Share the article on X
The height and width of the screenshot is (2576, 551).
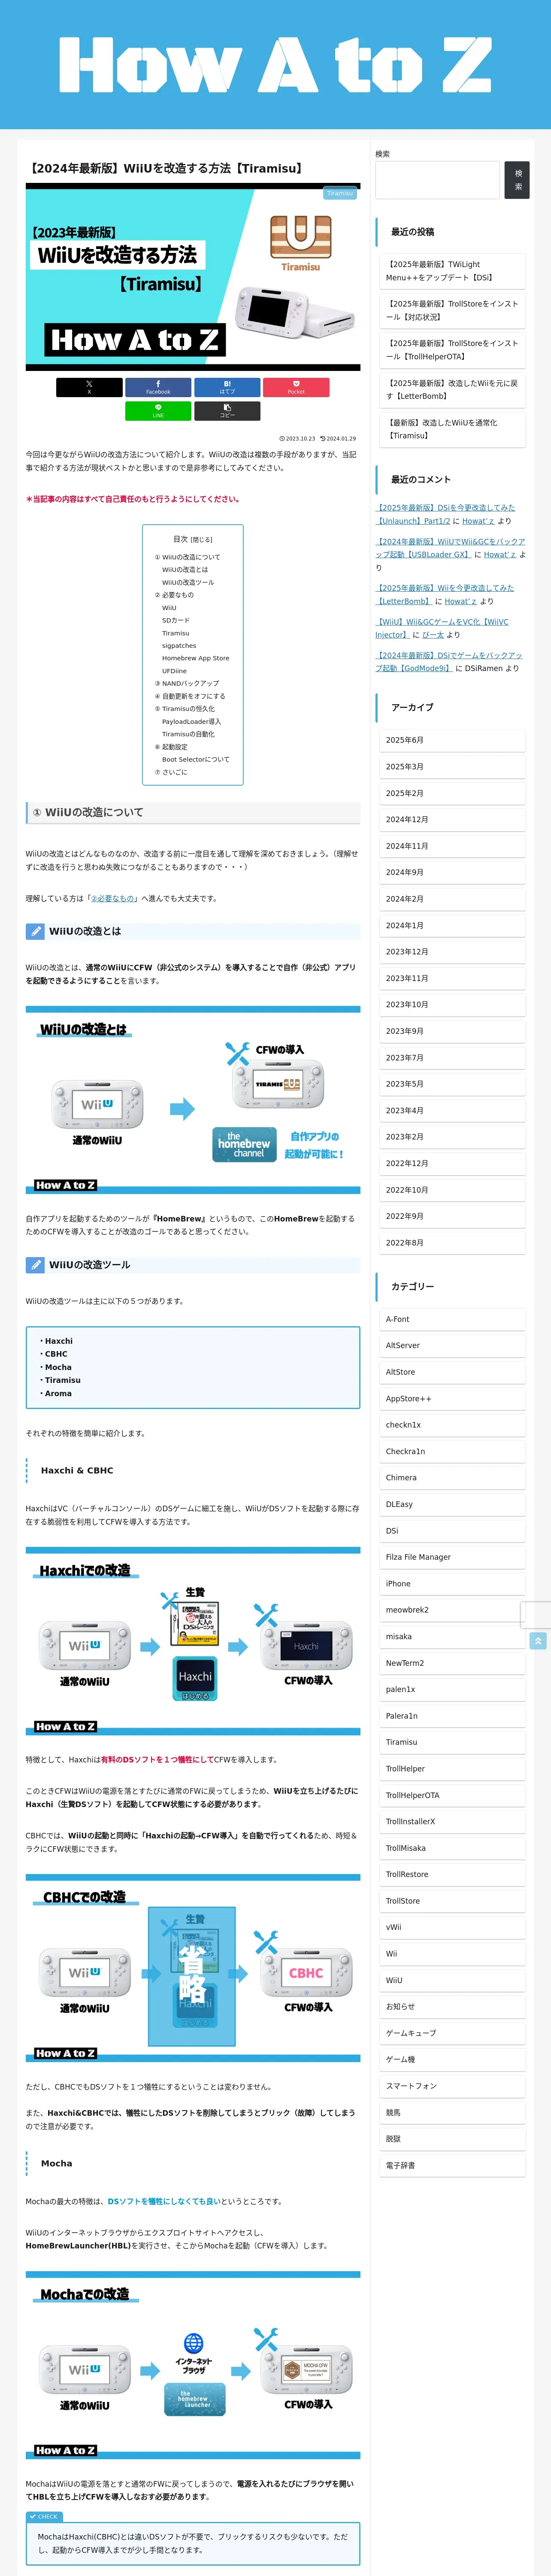tap(89, 387)
